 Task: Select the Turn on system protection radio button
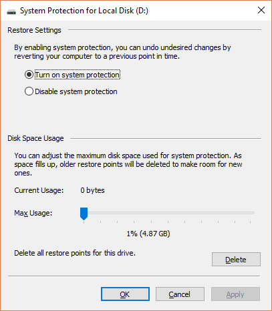[29, 75]
